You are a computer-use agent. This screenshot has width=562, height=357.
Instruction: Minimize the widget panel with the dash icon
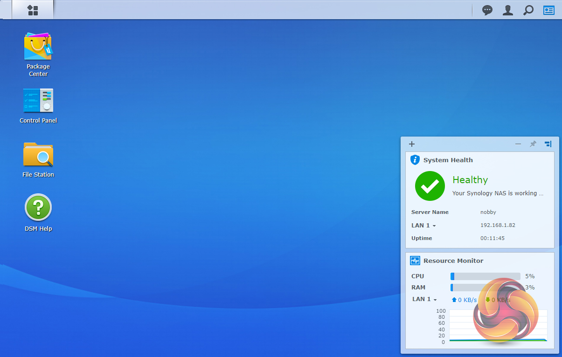pyautogui.click(x=518, y=144)
